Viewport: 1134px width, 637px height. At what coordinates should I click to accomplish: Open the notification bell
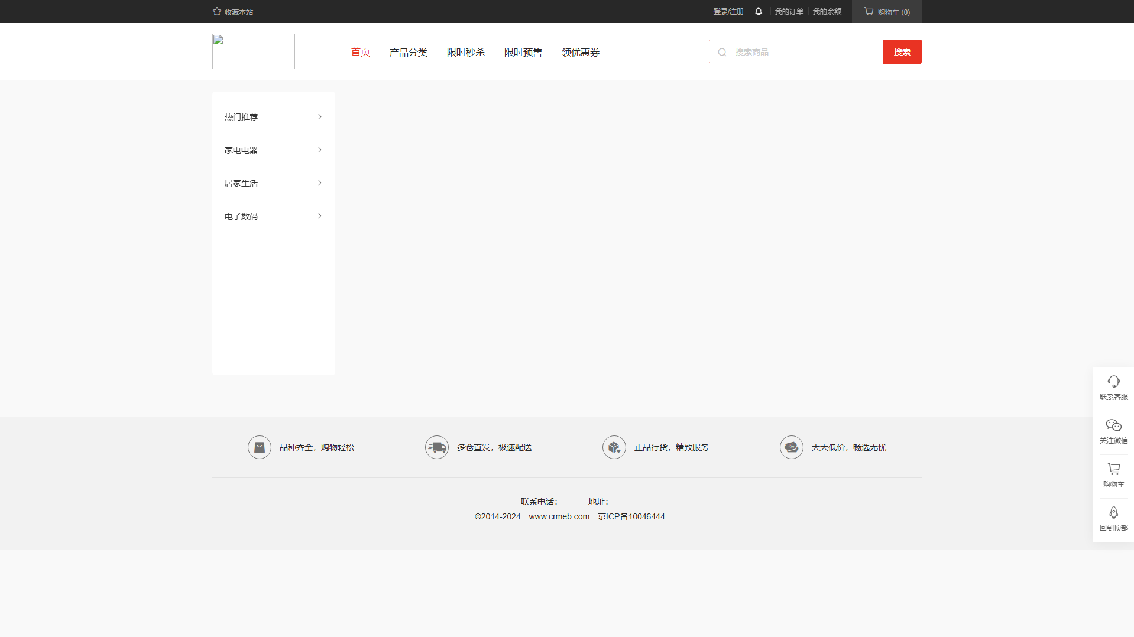[759, 11]
